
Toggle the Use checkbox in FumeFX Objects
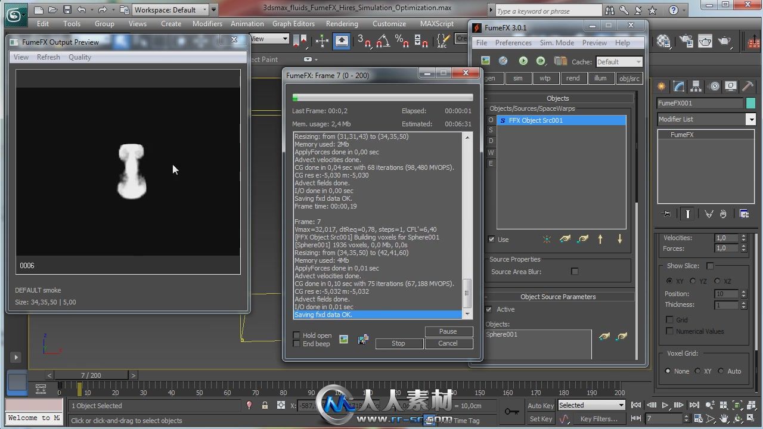pos(491,240)
